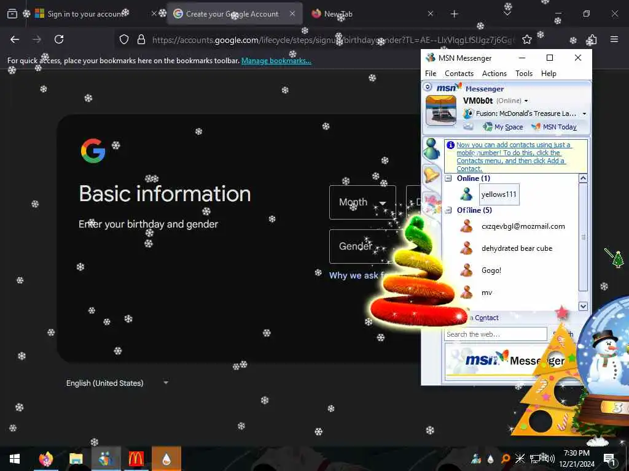Viewport: 629px width, 471px height.
Task: Click the Firefox forward arrow button
Action: [x=37, y=39]
